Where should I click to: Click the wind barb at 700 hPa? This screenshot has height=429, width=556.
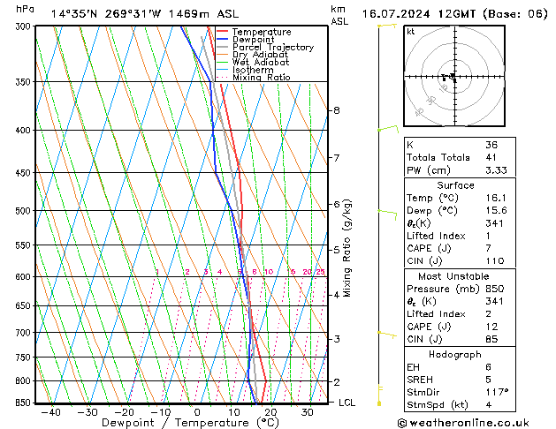click(x=387, y=333)
